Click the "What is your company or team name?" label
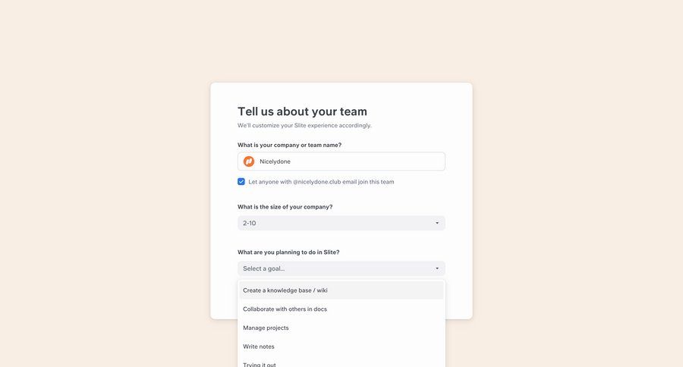This screenshot has width=683, height=367. (x=289, y=145)
